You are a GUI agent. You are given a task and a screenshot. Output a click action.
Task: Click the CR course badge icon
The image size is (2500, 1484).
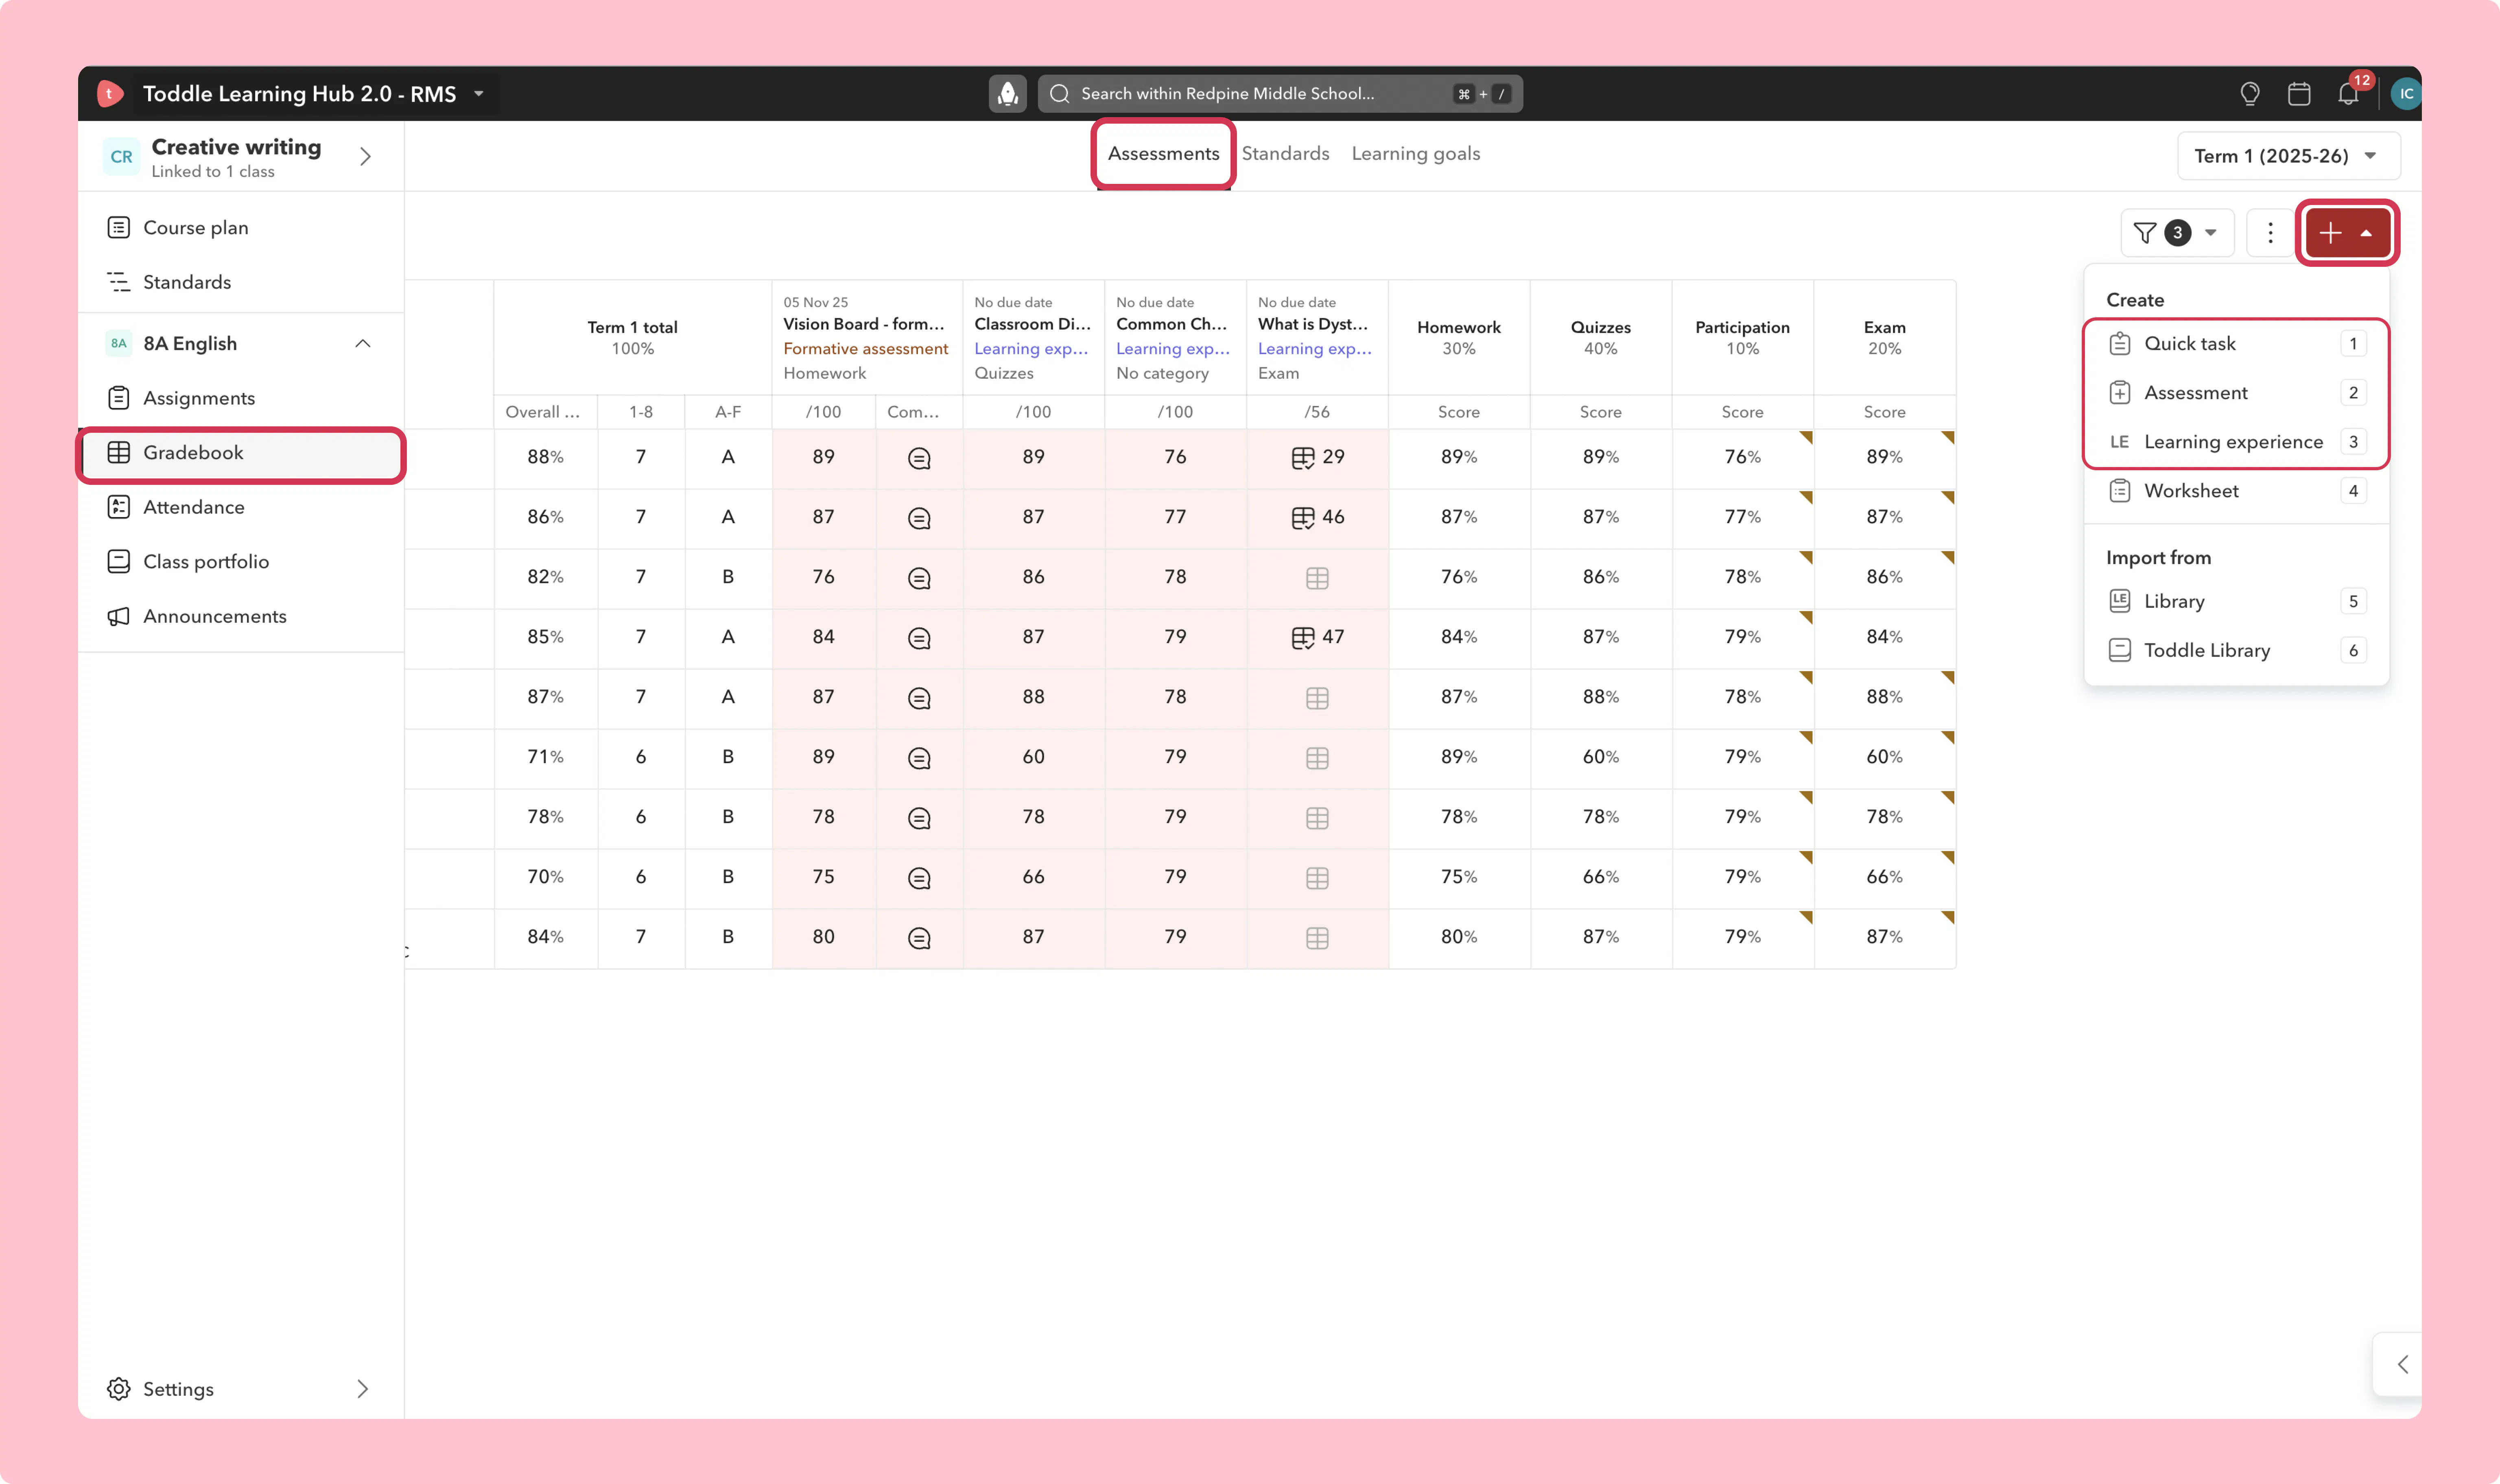tap(122, 157)
